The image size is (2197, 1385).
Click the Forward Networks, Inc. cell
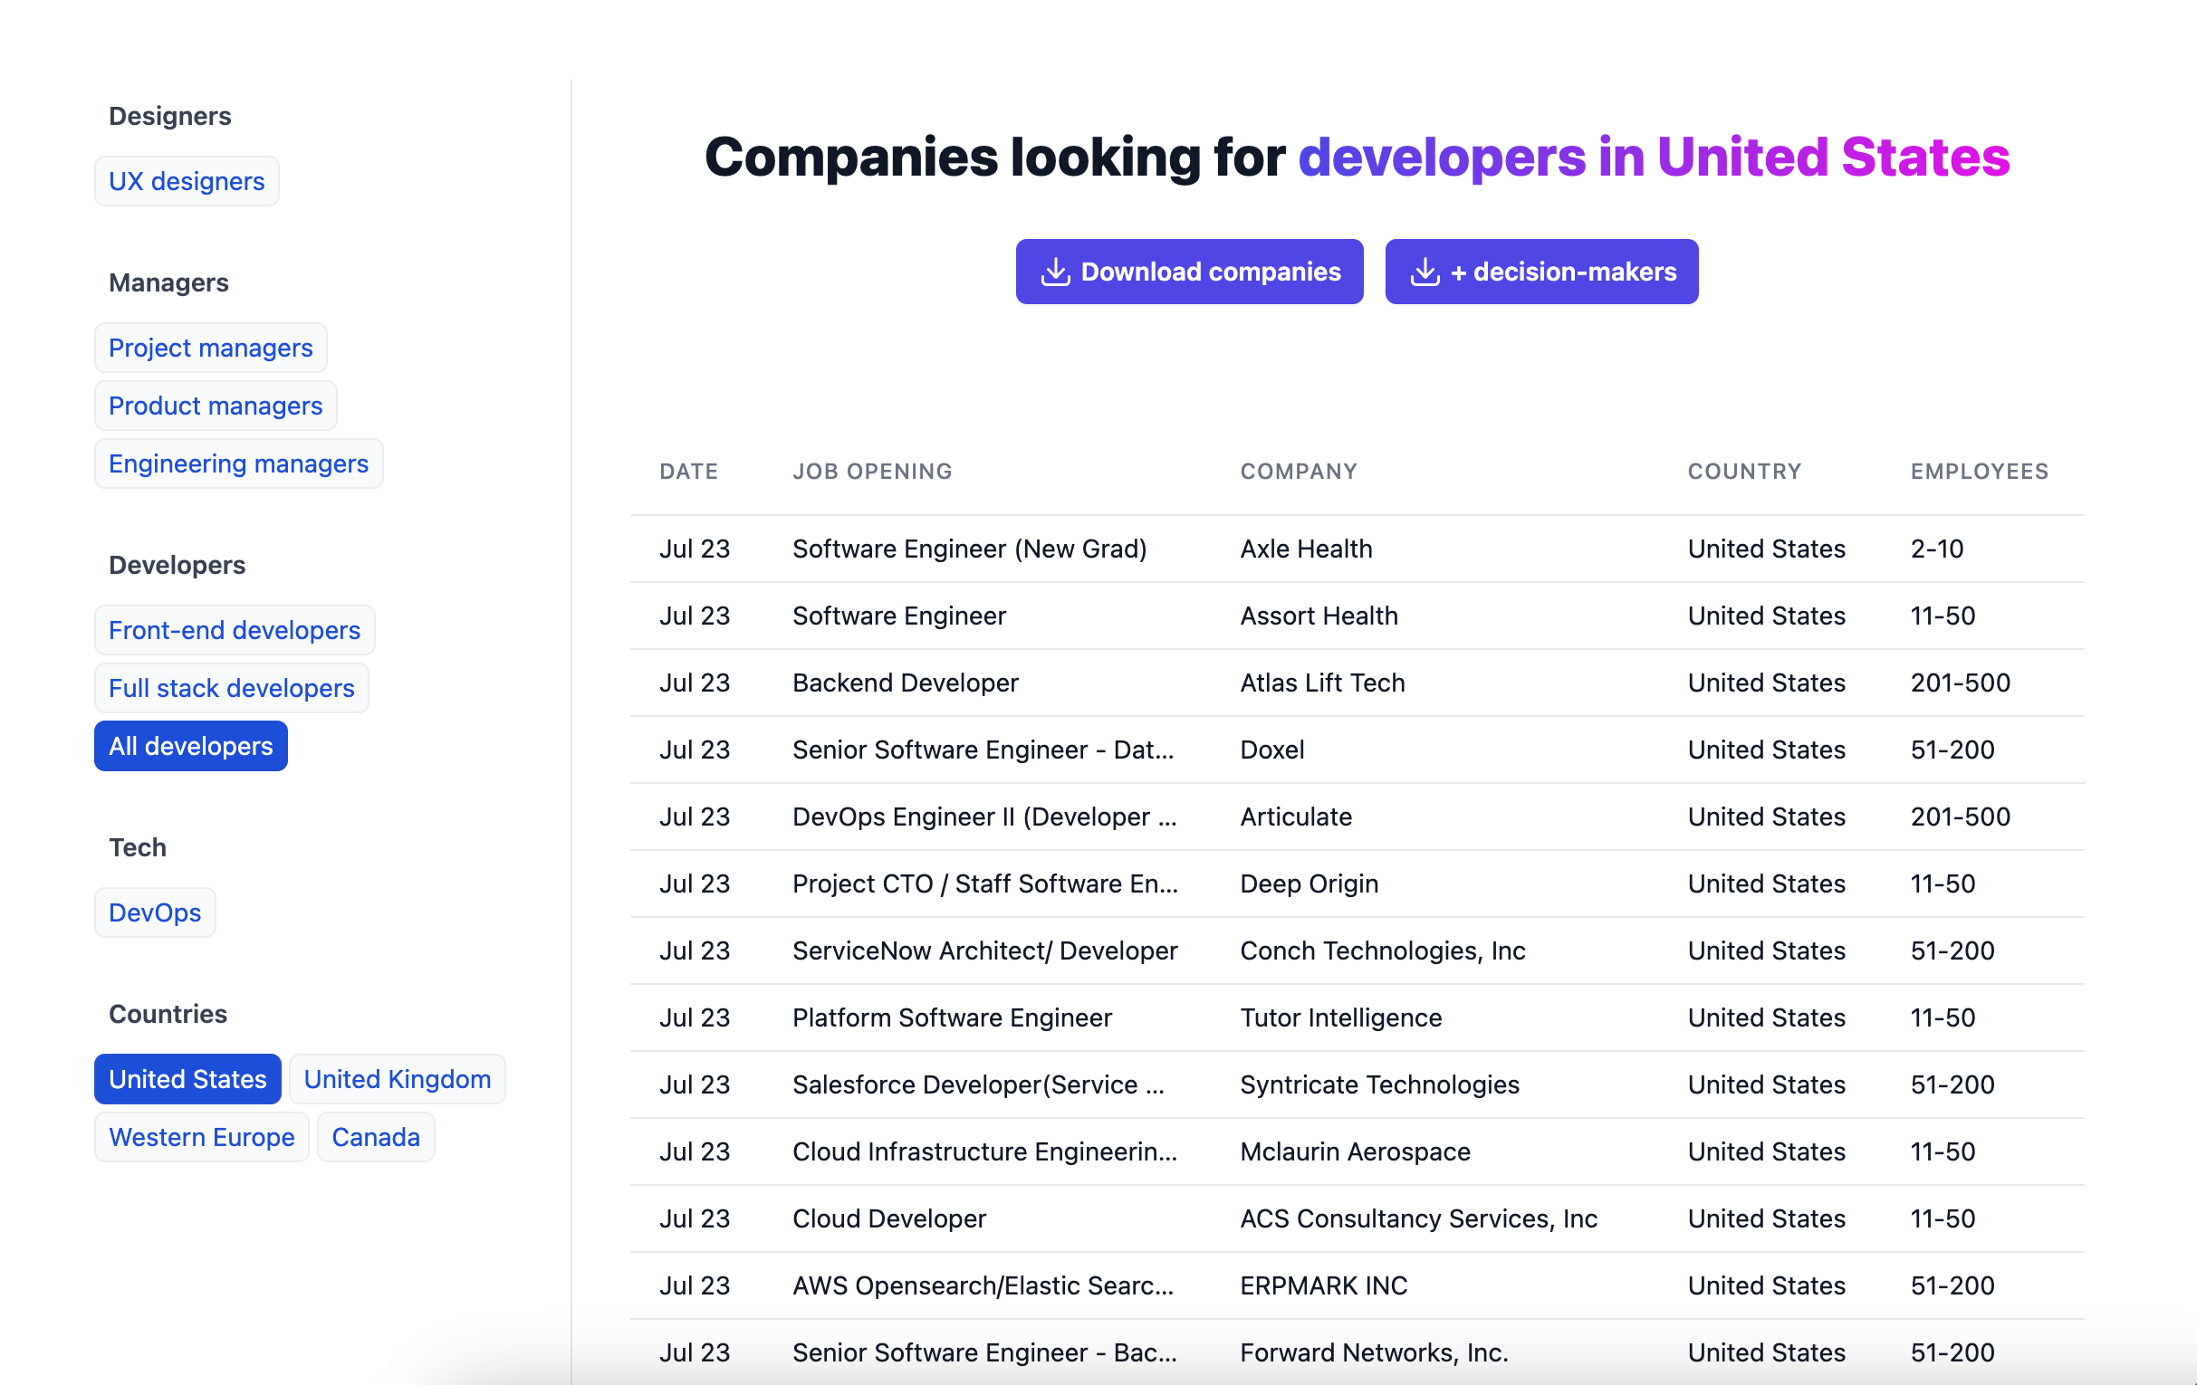coord(1374,1353)
